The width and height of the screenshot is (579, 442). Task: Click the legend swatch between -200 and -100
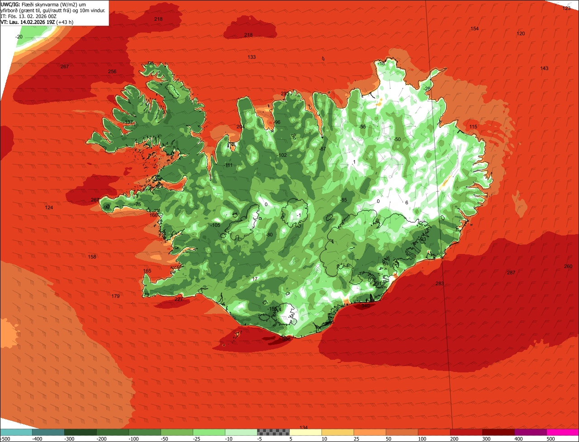point(113,432)
